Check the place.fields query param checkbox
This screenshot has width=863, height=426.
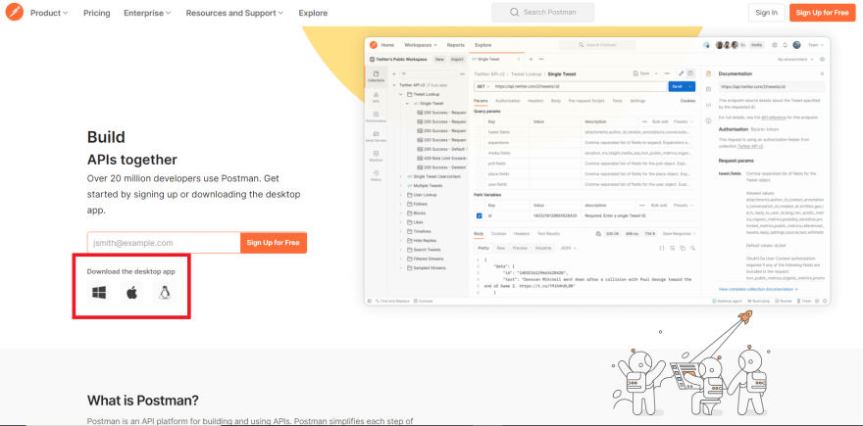[x=479, y=173]
